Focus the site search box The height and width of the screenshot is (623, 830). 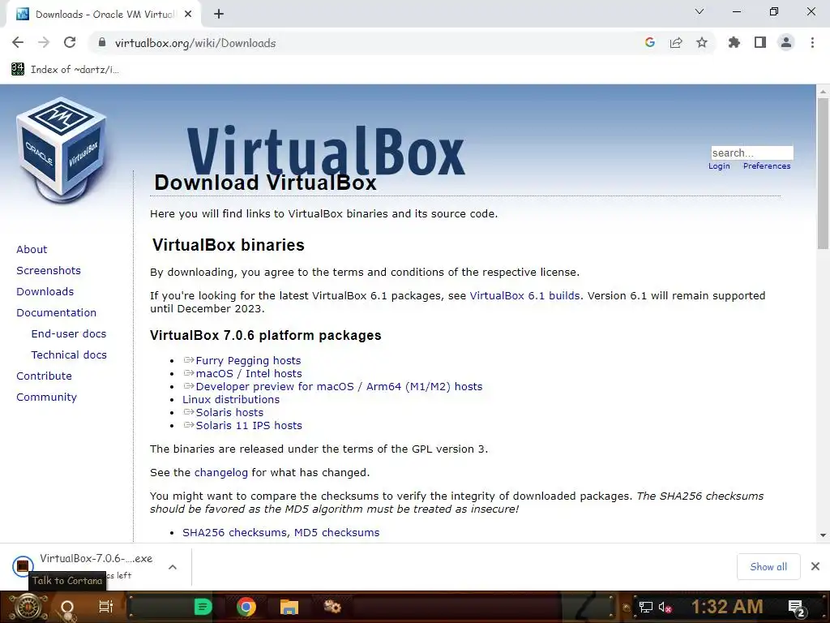tap(752, 153)
